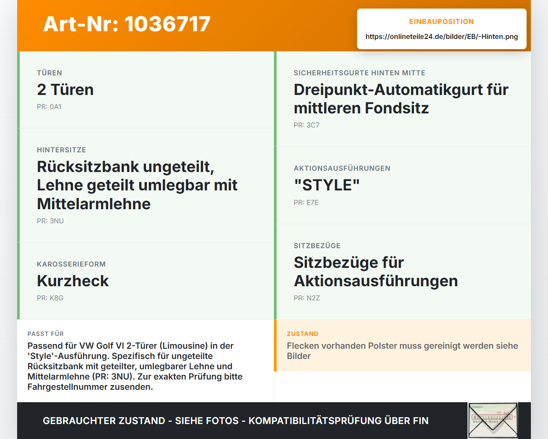Image resolution: width=548 pixels, height=439 pixels.
Task: Click the PR: 0A1 code
Action: (49, 107)
